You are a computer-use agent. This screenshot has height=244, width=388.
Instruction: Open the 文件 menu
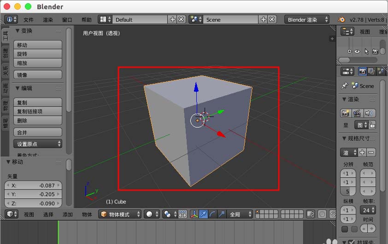pyautogui.click(x=29, y=19)
